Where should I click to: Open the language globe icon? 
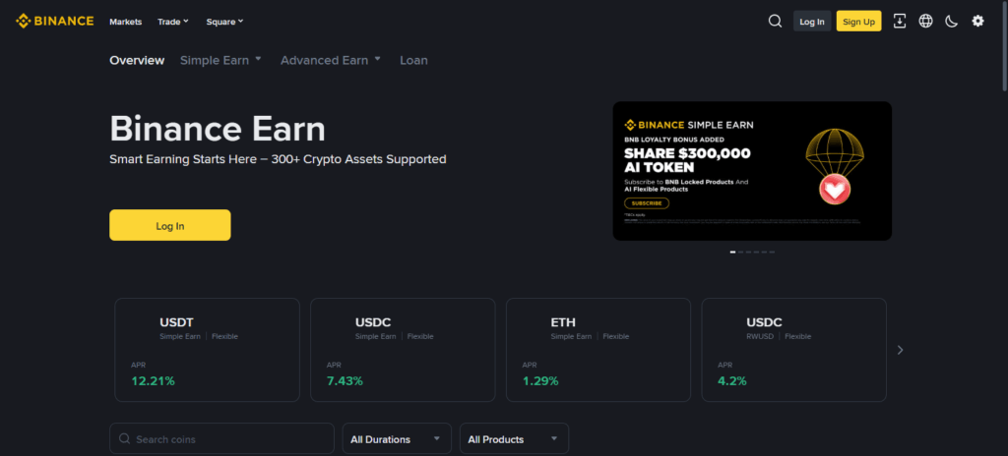(925, 22)
